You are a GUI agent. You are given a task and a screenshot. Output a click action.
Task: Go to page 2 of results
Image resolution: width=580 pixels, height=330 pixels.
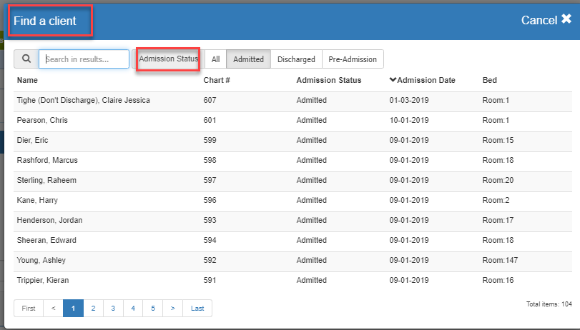93,308
